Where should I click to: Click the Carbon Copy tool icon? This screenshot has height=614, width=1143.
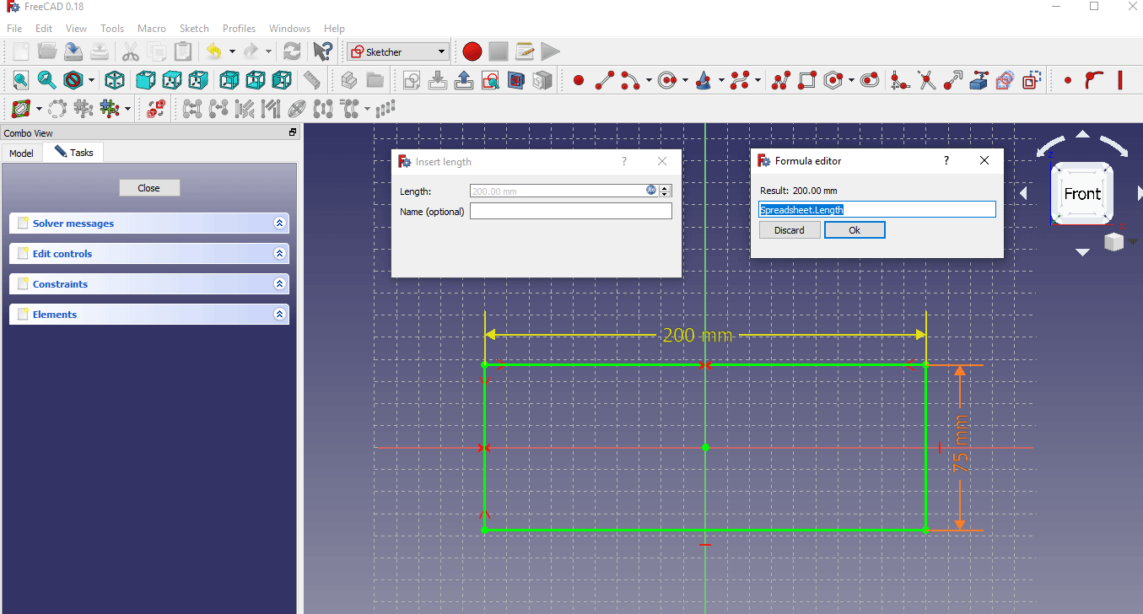tap(1005, 80)
